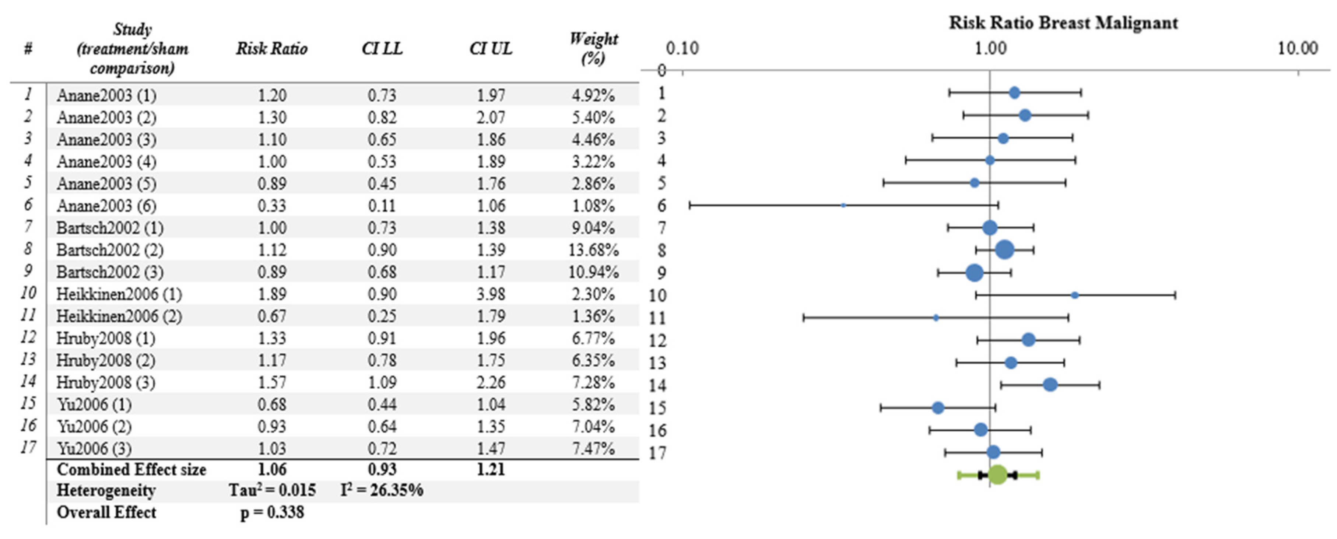Click the study 1 plot marker
1337x539 pixels.
[1014, 93]
